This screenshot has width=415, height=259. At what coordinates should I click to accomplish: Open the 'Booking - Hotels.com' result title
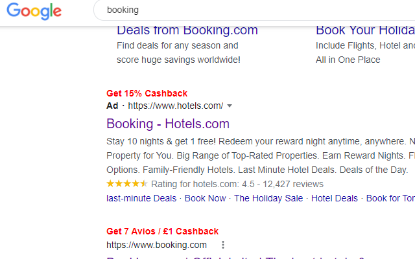tap(168, 124)
